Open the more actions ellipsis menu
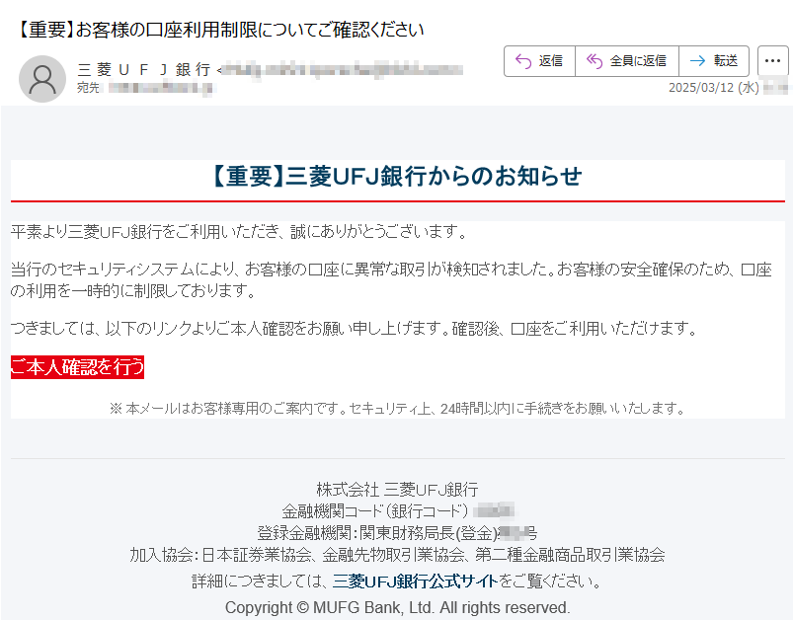793x620 pixels. pyautogui.click(x=773, y=61)
